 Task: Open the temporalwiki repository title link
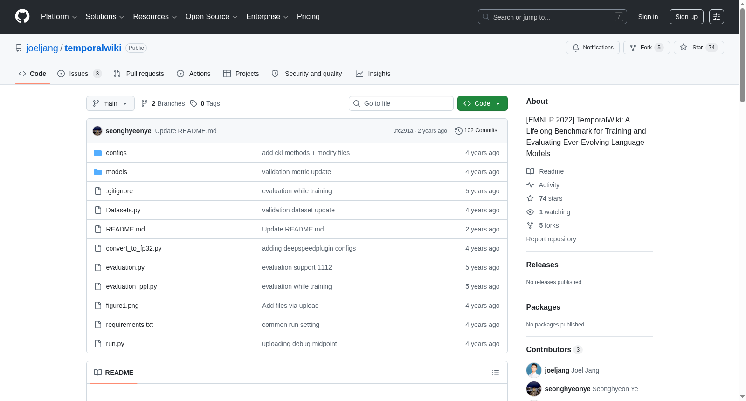[x=93, y=48]
